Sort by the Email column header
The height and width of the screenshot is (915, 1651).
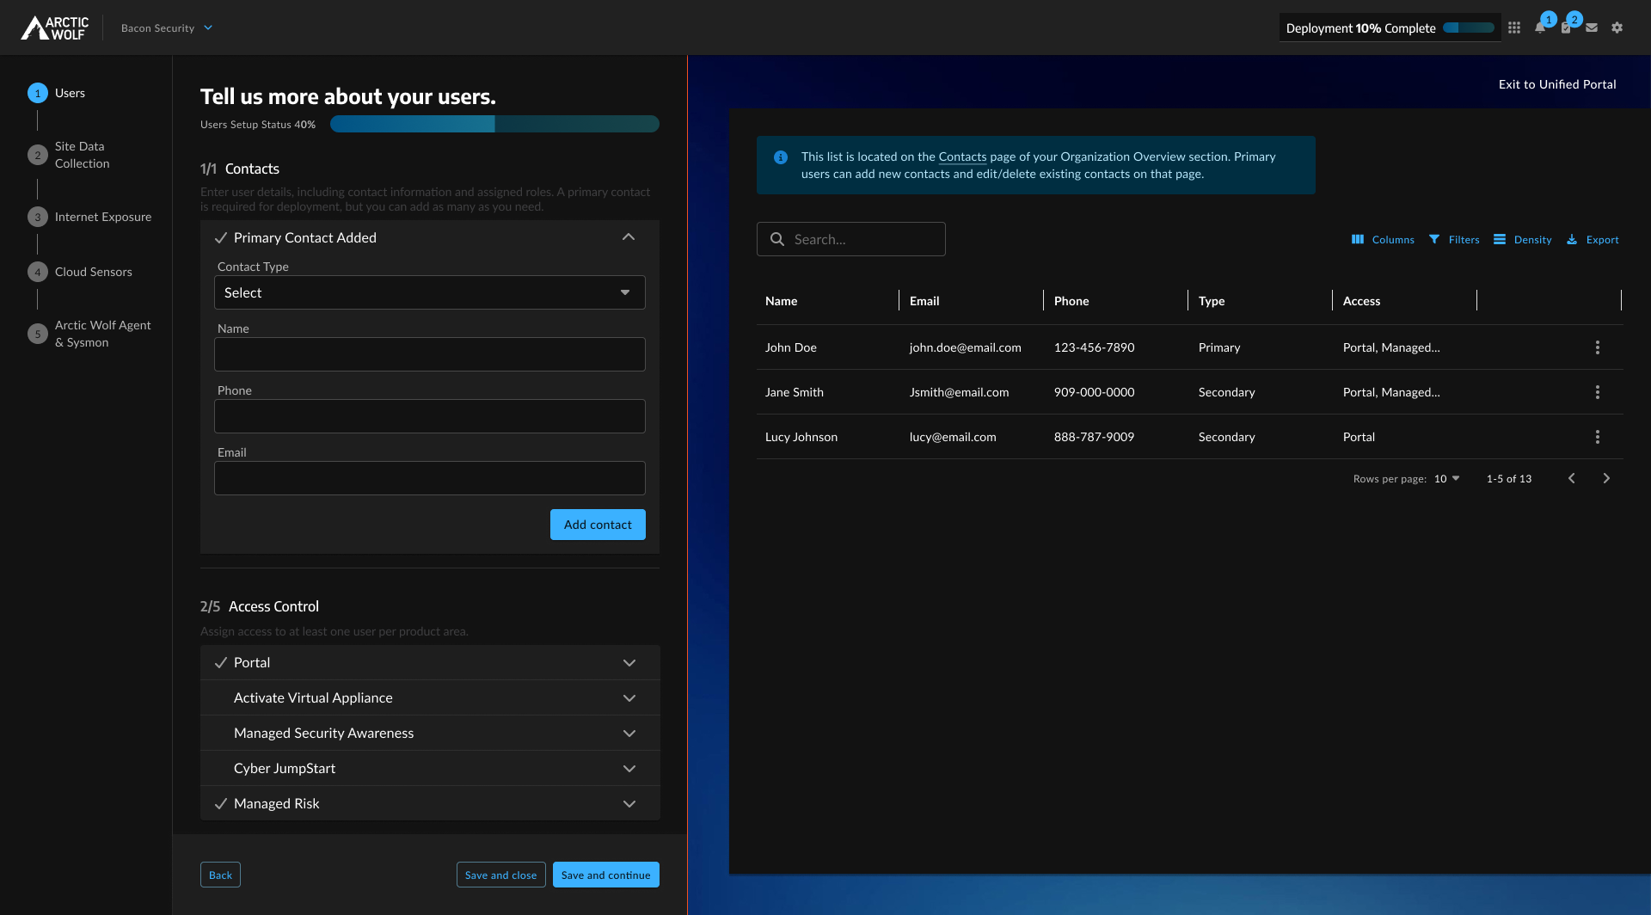click(x=924, y=301)
